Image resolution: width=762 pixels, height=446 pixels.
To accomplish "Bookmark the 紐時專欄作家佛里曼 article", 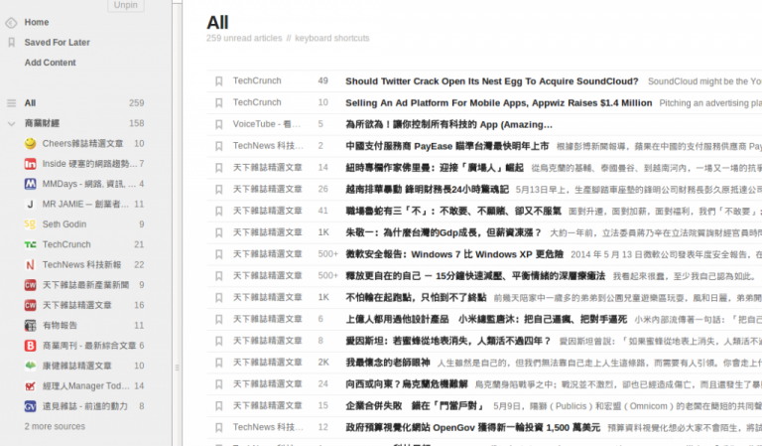I will (x=219, y=168).
